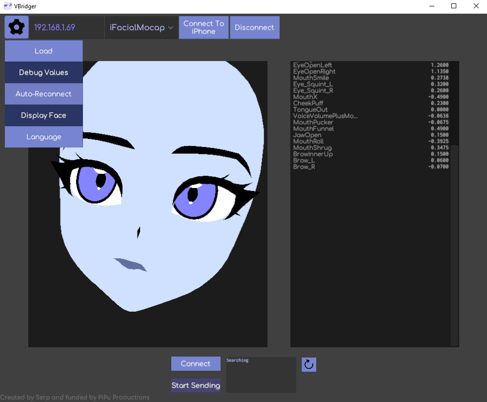The image size is (487, 402).
Task: Click the Disconnect button
Action: (x=254, y=27)
